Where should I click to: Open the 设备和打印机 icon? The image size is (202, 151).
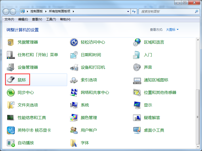74,67
